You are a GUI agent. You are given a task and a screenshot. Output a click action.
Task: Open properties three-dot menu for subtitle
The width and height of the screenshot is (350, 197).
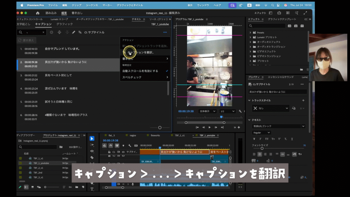pyautogui.click(x=302, y=84)
